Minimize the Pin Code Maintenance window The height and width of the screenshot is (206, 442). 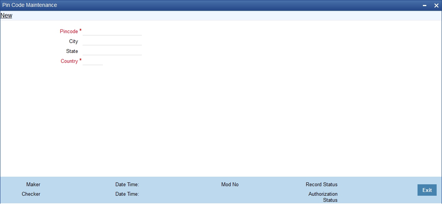point(424,5)
